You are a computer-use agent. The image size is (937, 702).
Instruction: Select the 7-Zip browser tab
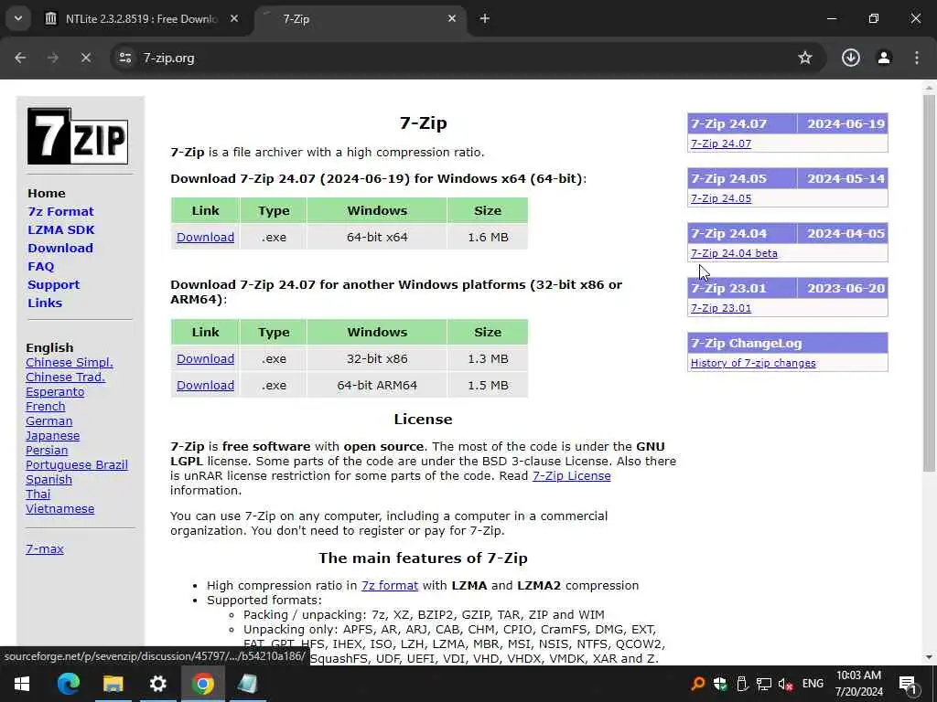pyautogui.click(x=361, y=18)
